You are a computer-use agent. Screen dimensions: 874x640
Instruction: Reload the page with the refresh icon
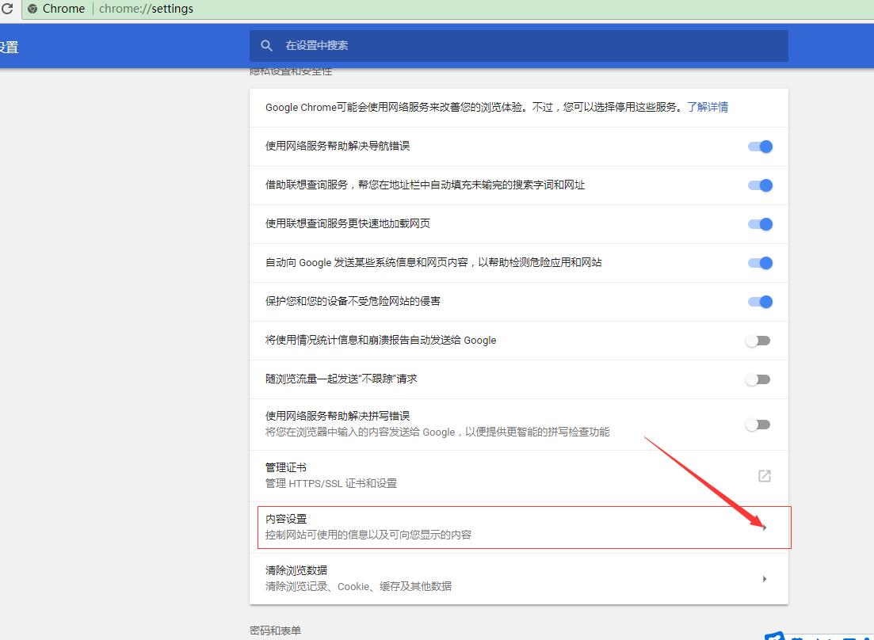(6, 9)
